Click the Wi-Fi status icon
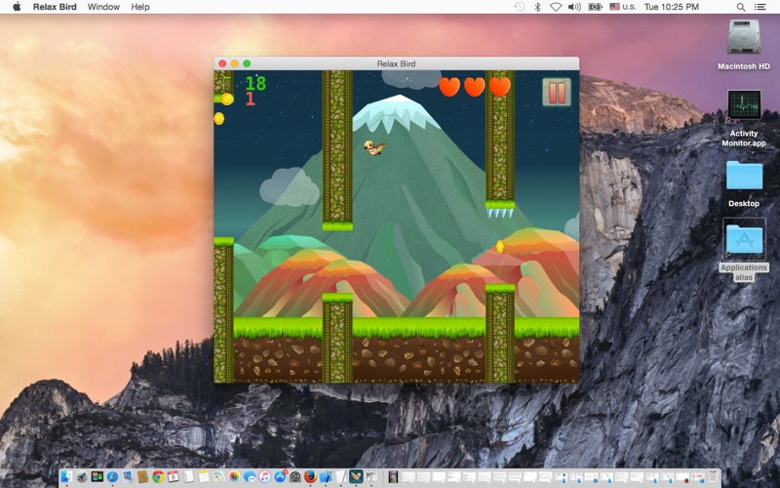The width and height of the screenshot is (780, 488). tap(555, 7)
